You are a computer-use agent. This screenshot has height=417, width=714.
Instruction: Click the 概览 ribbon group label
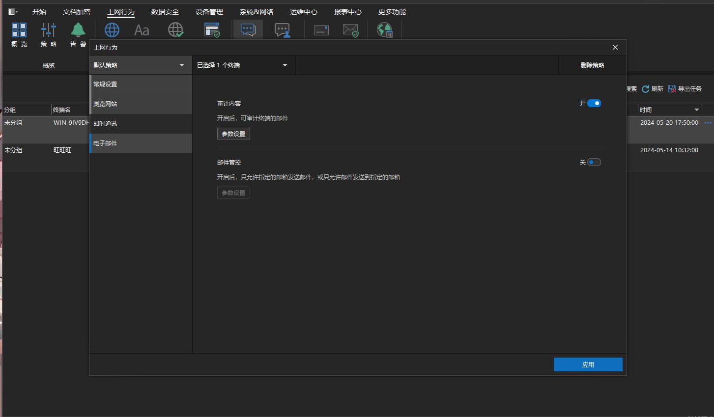coord(49,65)
